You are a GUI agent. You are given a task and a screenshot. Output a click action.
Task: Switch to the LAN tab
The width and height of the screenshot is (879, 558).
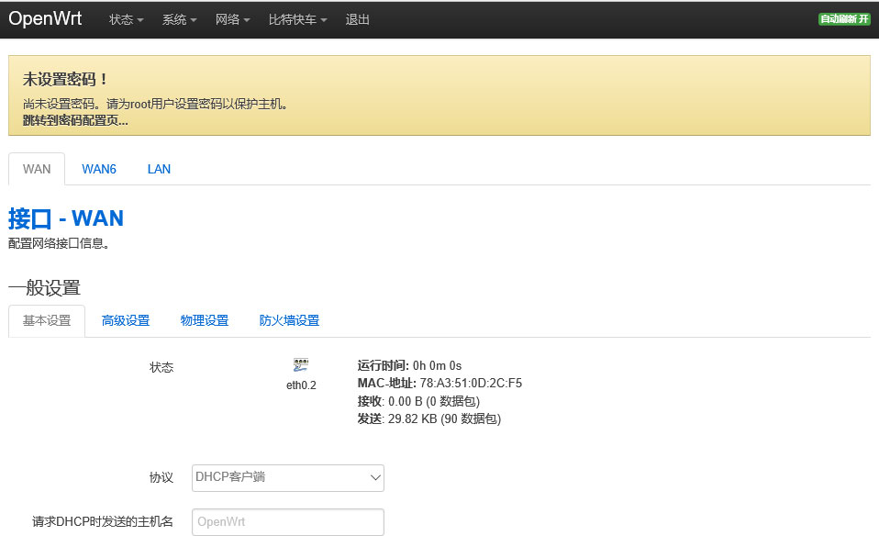click(159, 169)
